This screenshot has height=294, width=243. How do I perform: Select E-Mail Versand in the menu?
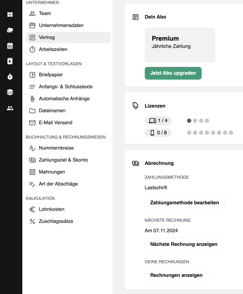point(68,122)
